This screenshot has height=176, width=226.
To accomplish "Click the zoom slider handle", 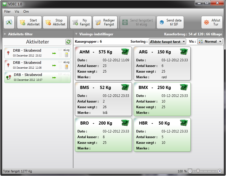I will pyautogui.click(x=198, y=171).
